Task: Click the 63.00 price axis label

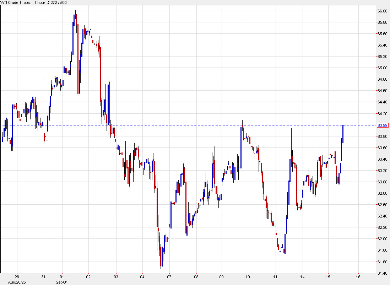Action: pos(382,182)
